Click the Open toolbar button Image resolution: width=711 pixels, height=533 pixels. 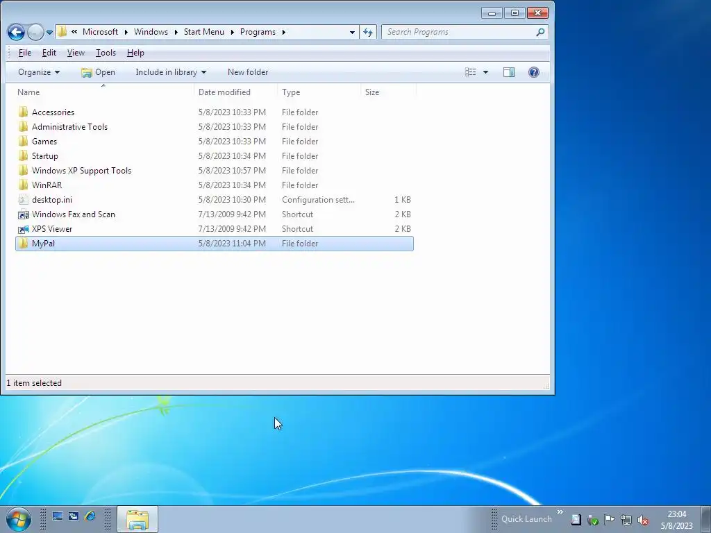click(98, 72)
